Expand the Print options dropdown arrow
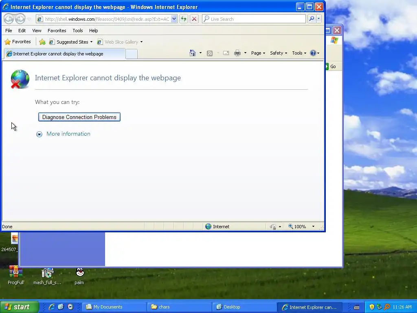Image resolution: width=417 pixels, height=313 pixels. [245, 53]
